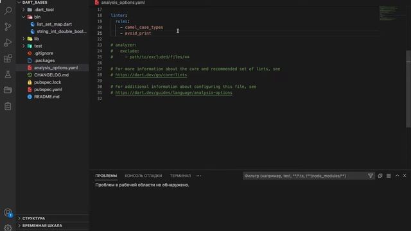Image resolution: width=411 pixels, height=231 pixels.
Task: Open the Search view in activity bar
Action: pyautogui.click(x=8, y=11)
